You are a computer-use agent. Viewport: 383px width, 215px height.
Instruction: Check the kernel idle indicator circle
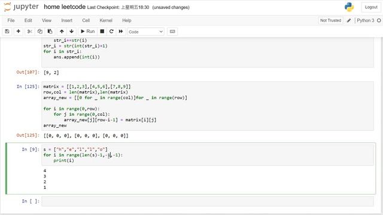pyautogui.click(x=379, y=20)
